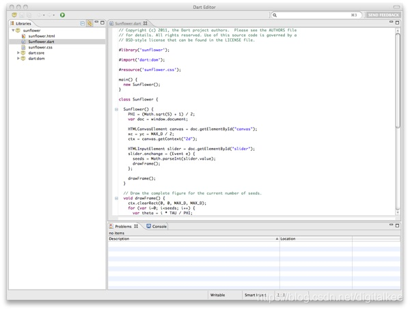Click the disabled Save icon in the toolbar
This screenshot has height=310, width=410.
pyautogui.click(x=22, y=15)
